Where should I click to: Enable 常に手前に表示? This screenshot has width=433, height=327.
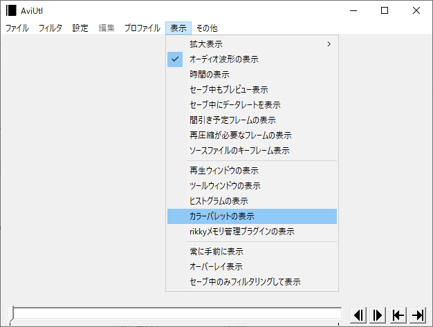click(x=252, y=252)
